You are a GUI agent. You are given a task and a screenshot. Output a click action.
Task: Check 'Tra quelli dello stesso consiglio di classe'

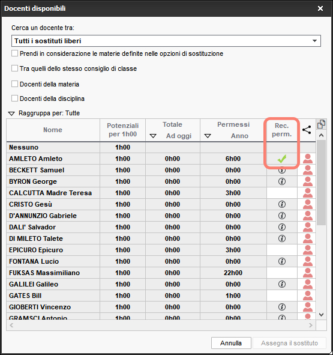click(15, 68)
